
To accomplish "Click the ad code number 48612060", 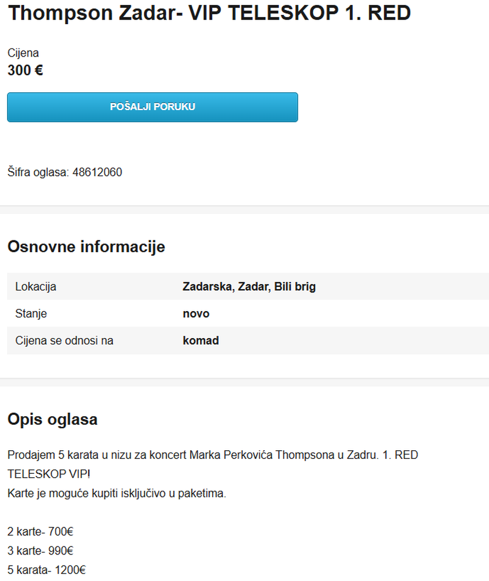I will pos(97,172).
